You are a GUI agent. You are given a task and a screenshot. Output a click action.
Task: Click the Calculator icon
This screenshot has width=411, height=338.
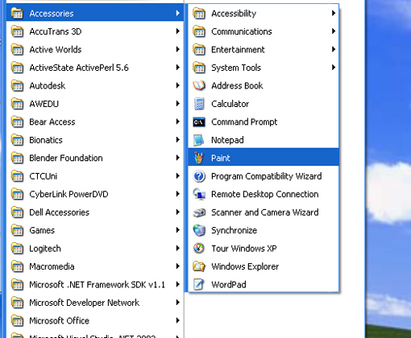199,104
